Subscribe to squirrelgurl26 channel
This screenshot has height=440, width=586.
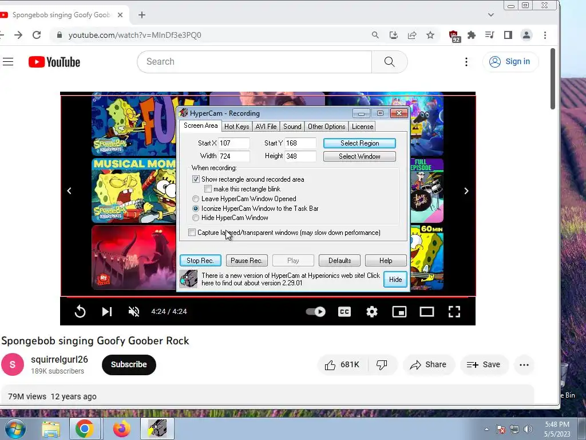[129, 365]
